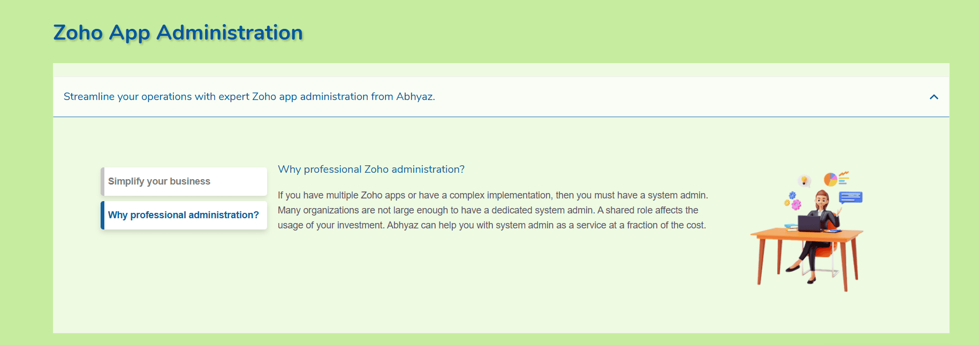The height and width of the screenshot is (345, 979).
Task: Click the gray indicator beside Simplify tab
Action: pyautogui.click(x=102, y=181)
